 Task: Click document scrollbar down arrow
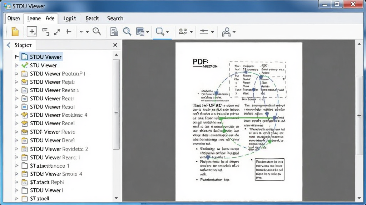click(359, 198)
